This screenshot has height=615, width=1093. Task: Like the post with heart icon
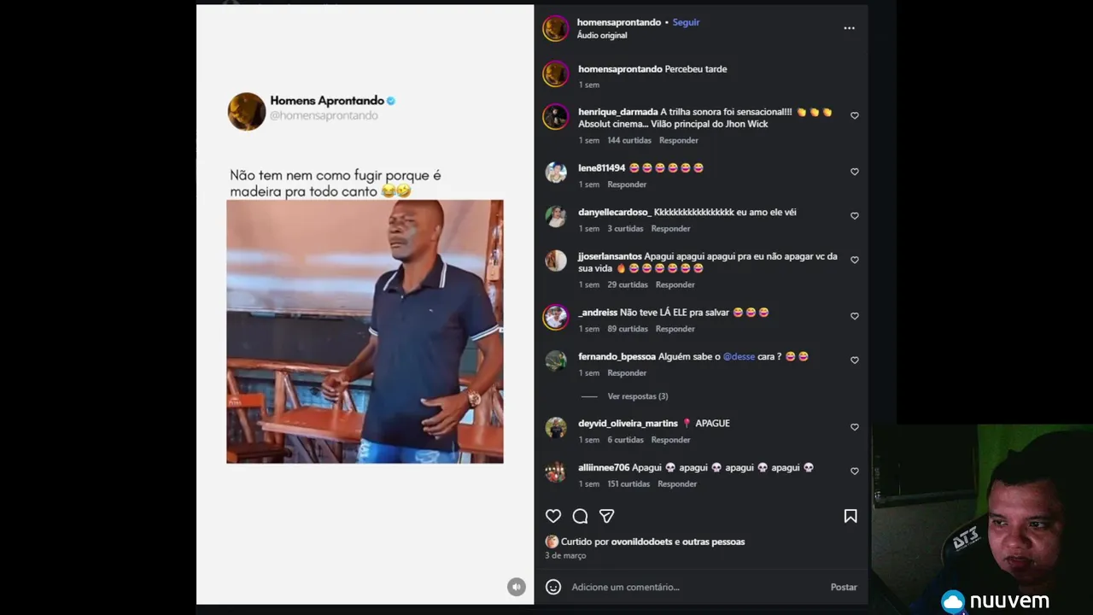553,516
